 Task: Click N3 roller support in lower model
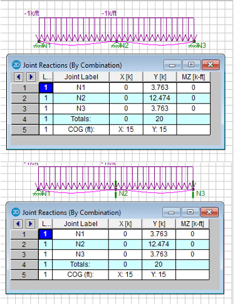pos(193,190)
